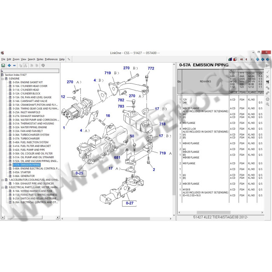The image size is (272, 272).
Task: Open the books library icon
Action: point(230,59)
